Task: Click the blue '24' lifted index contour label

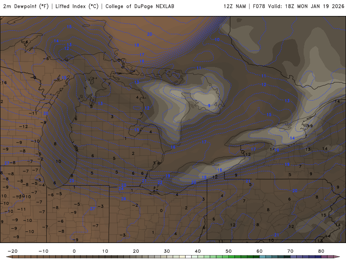Action: pyautogui.click(x=121, y=189)
